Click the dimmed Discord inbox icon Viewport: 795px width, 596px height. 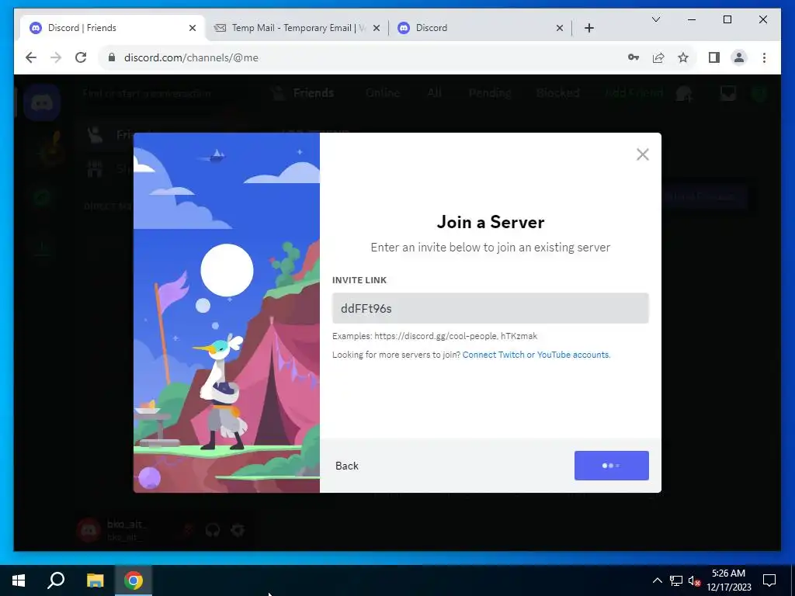click(728, 93)
